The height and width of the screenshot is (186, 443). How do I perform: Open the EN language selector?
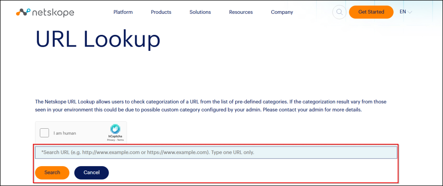[x=403, y=12]
